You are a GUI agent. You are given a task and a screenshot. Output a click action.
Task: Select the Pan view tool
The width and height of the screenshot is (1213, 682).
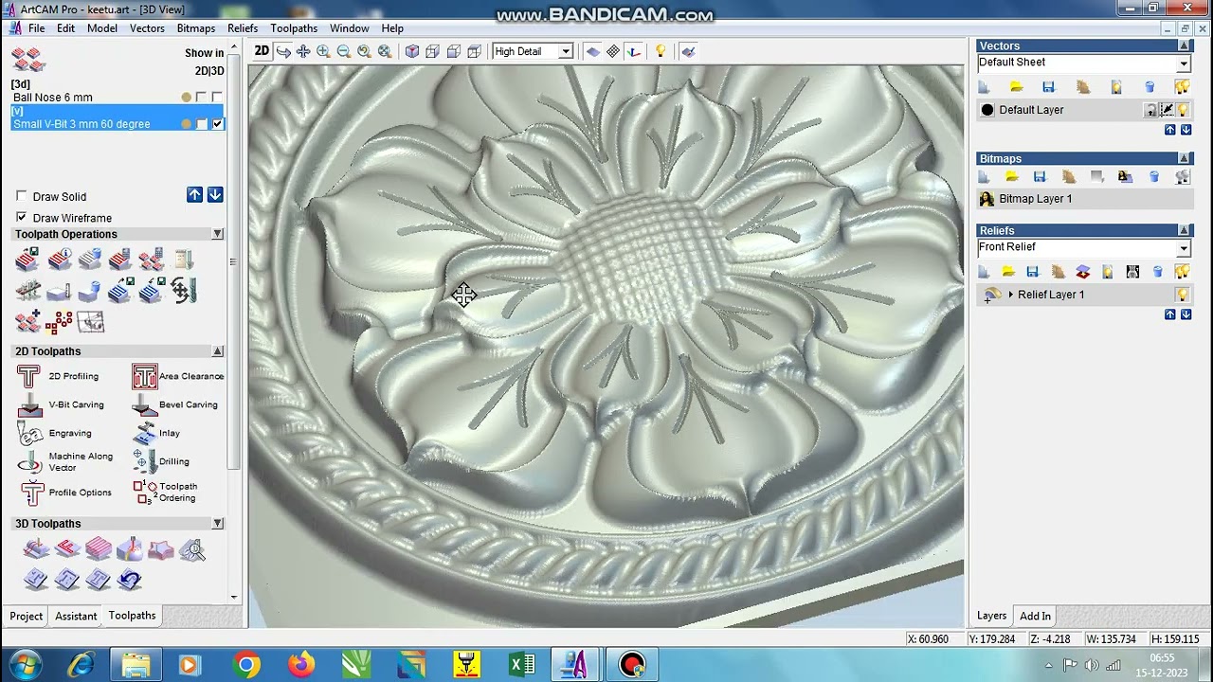(x=303, y=51)
